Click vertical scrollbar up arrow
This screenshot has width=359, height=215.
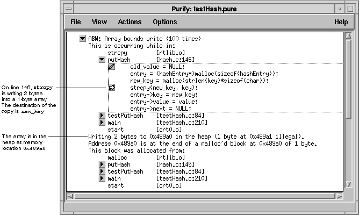pos(348,36)
